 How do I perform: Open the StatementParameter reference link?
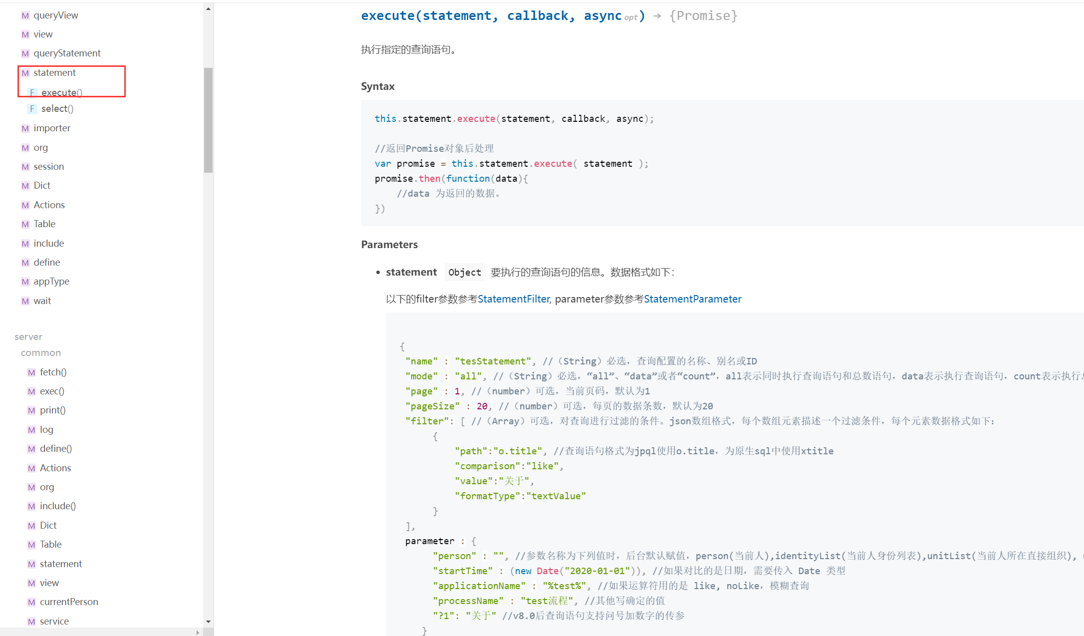[x=692, y=299]
